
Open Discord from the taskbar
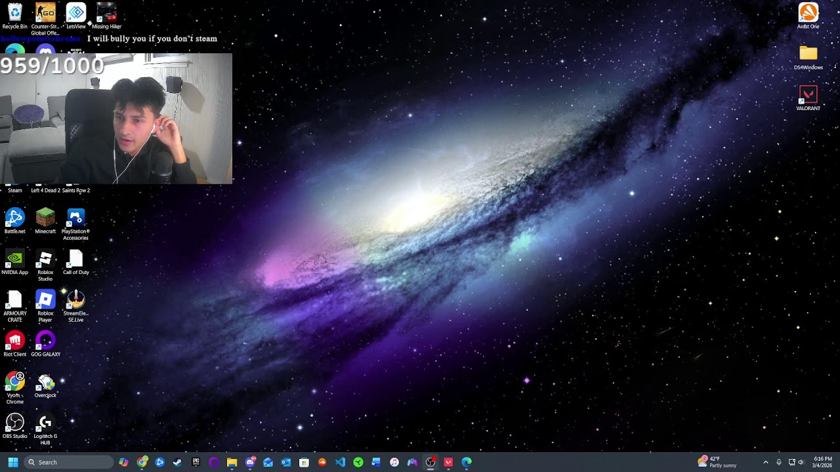click(249, 462)
